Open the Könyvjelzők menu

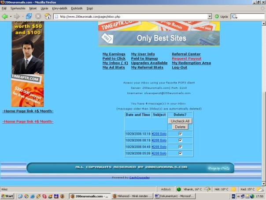(x=59, y=8)
